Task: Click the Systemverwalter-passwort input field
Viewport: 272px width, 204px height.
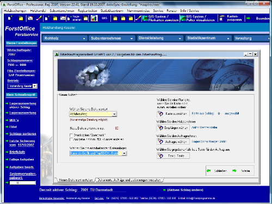Action: click(22, 183)
